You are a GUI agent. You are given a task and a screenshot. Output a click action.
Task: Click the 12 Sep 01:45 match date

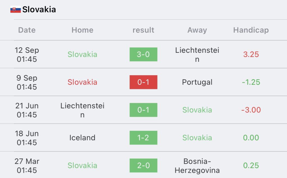[27, 55]
